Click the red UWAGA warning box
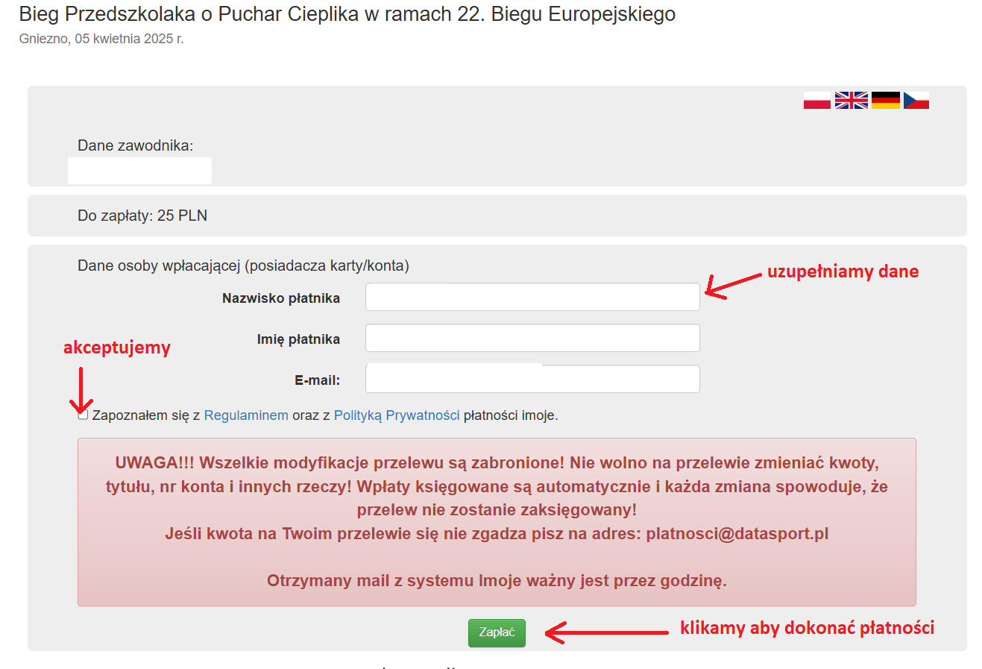The image size is (982, 669). pyautogui.click(x=497, y=521)
